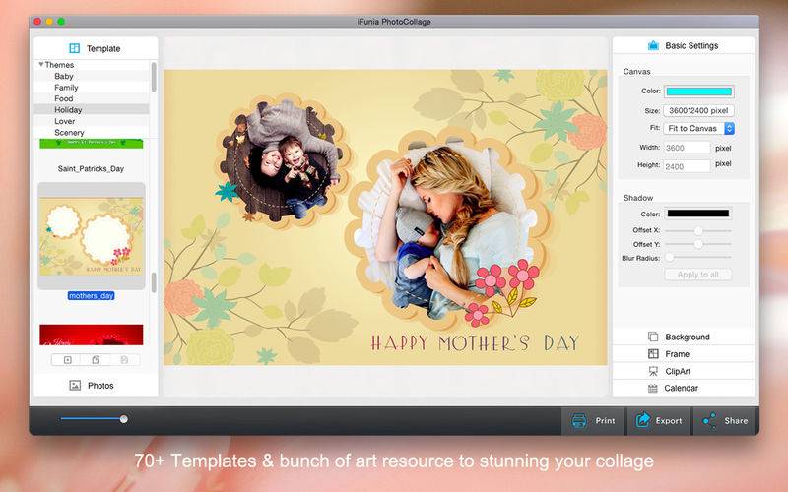The image size is (788, 492).
Task: Click the canvas Width input field
Action: tap(687, 148)
